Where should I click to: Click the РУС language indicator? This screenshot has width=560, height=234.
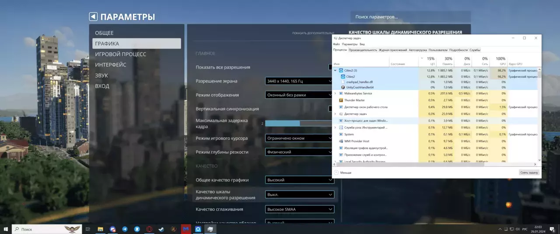pyautogui.click(x=525, y=229)
